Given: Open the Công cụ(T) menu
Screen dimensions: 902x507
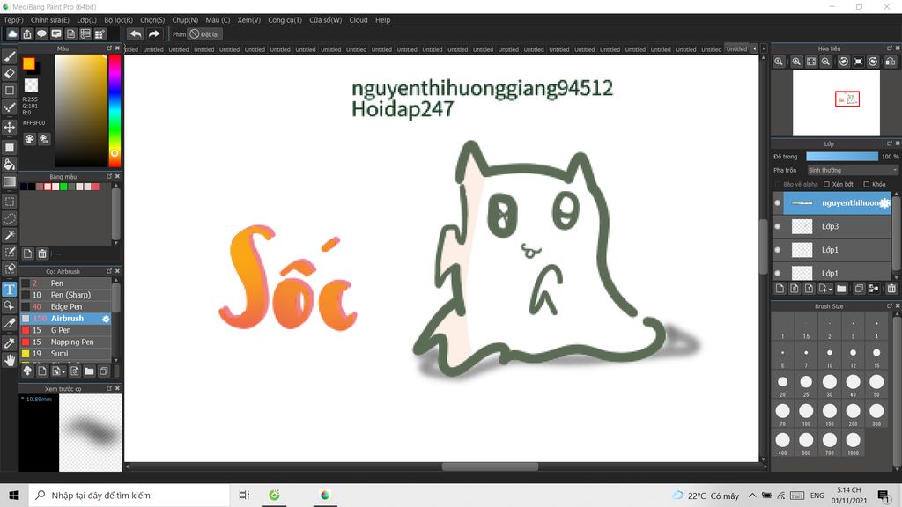Looking at the screenshot, I should 285,20.
